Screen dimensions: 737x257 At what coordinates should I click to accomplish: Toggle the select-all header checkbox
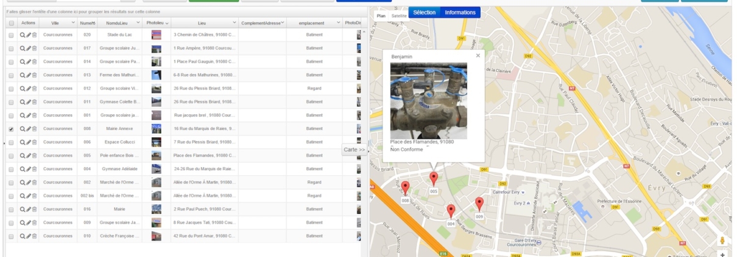[11, 23]
